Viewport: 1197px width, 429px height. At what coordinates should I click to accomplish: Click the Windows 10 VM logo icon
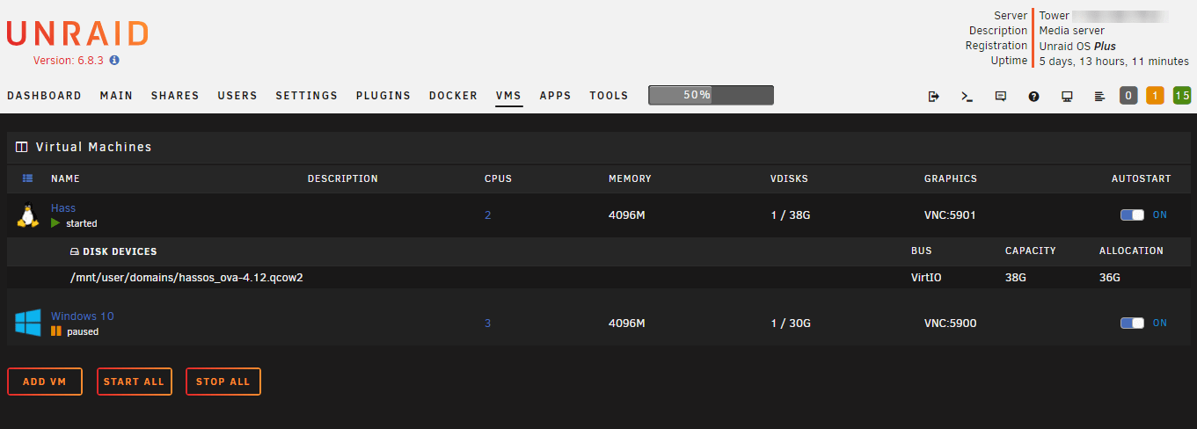point(27,323)
